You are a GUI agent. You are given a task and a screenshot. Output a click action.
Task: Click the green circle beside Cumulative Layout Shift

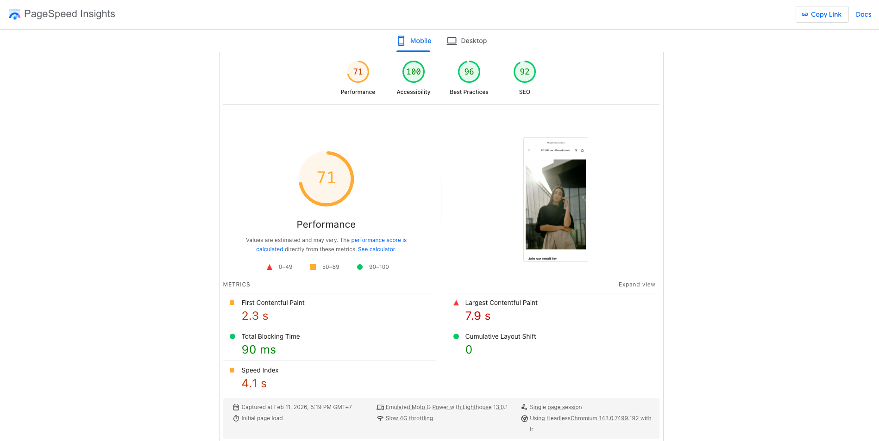click(456, 336)
